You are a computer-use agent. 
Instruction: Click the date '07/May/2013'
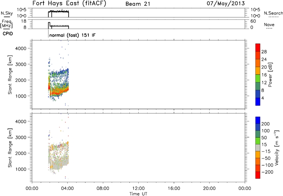[226, 4]
